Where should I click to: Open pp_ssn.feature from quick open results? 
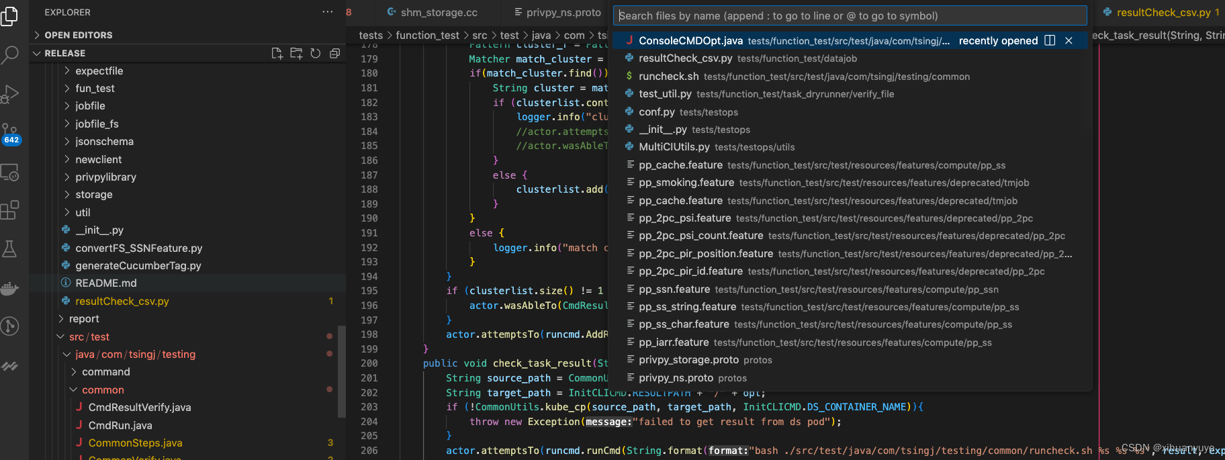(850, 289)
